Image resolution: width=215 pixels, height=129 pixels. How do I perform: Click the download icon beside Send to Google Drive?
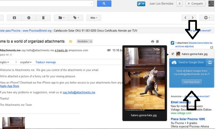pyautogui.click(x=210, y=62)
